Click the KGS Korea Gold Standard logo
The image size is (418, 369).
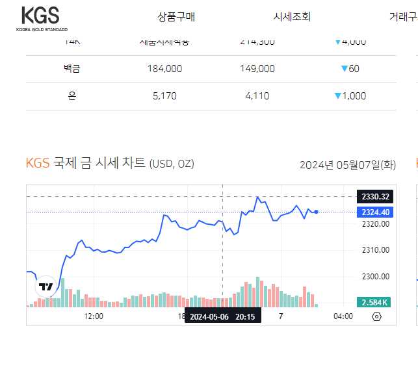coord(42,19)
